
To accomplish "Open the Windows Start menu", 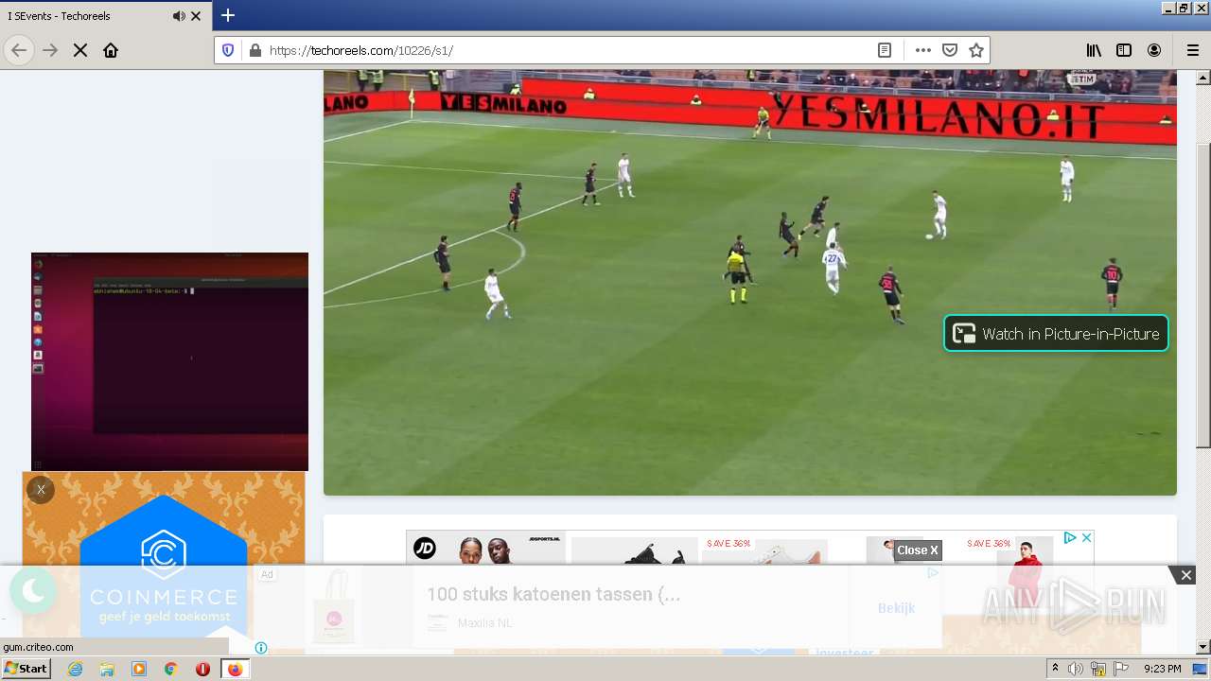I will point(26,668).
